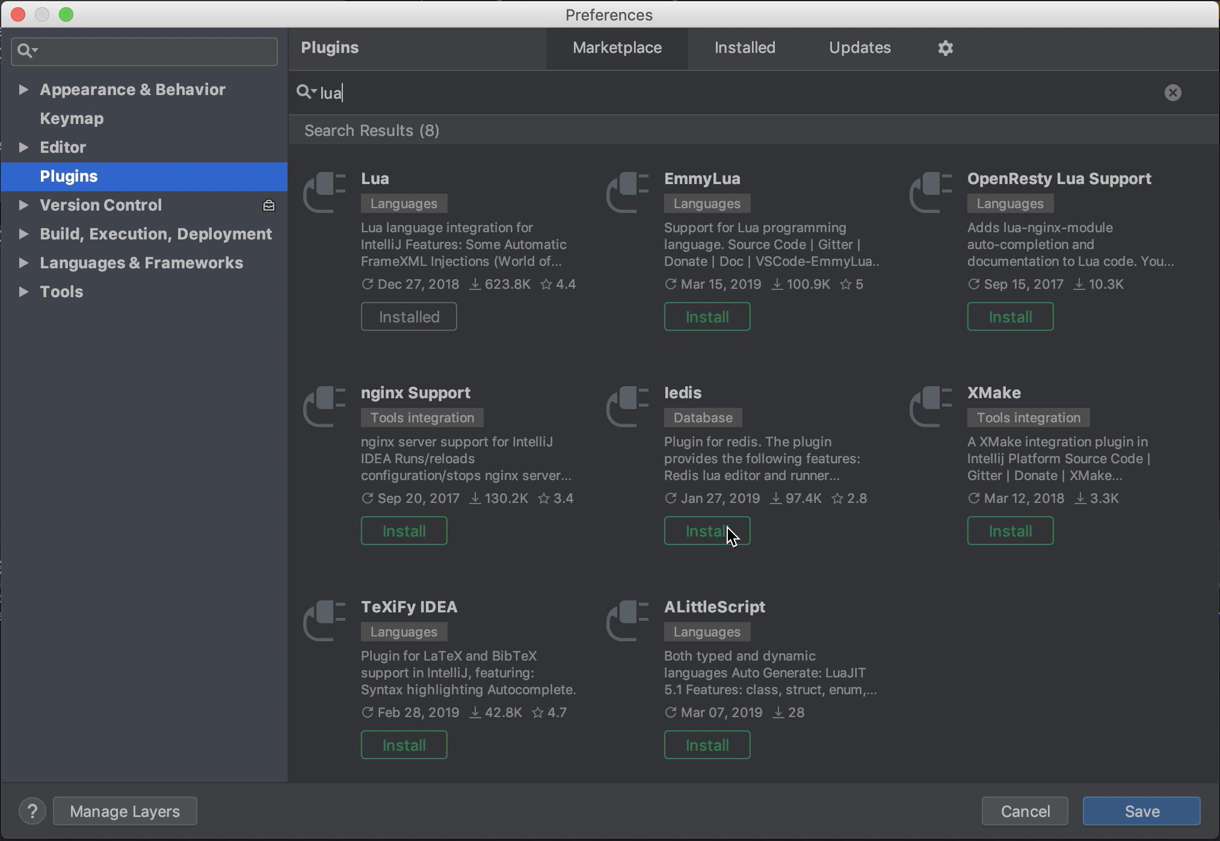Install the ALittleScript plugin
1220x841 pixels.
click(x=707, y=745)
